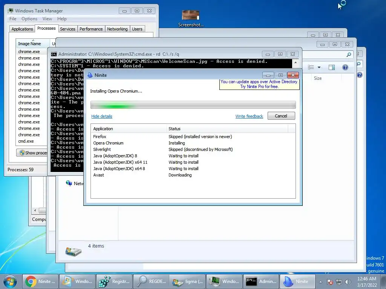Switch to the Performance tab
386x289 pixels.
pos(91,29)
